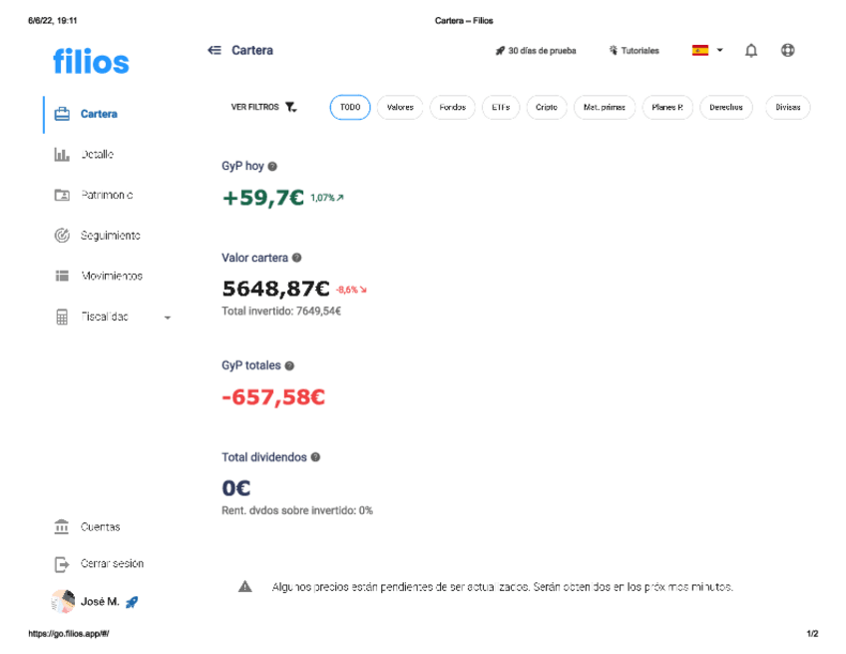Open Patrimonio folder icon
This screenshot has height=654, width=846.
point(62,195)
